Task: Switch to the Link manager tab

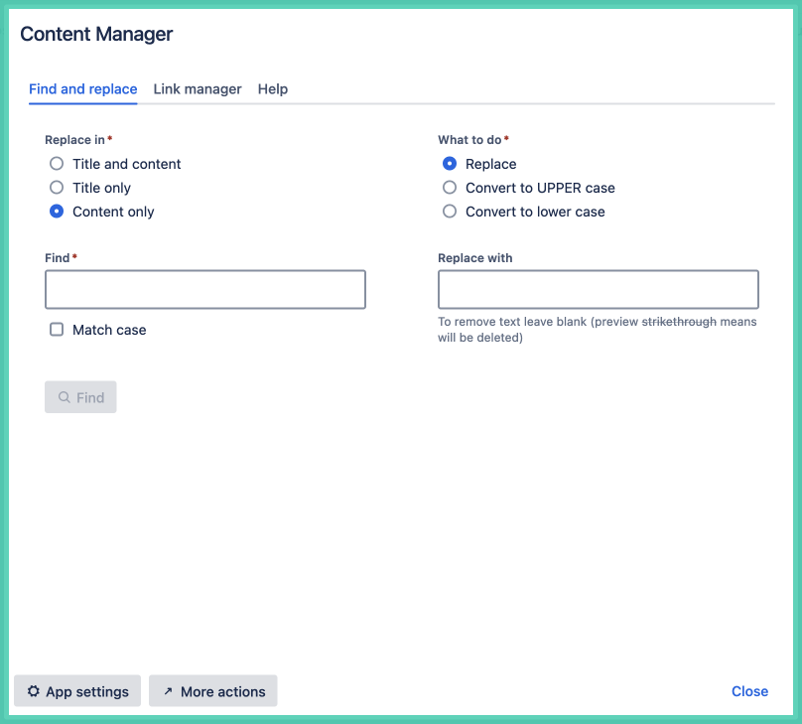Action: (198, 89)
